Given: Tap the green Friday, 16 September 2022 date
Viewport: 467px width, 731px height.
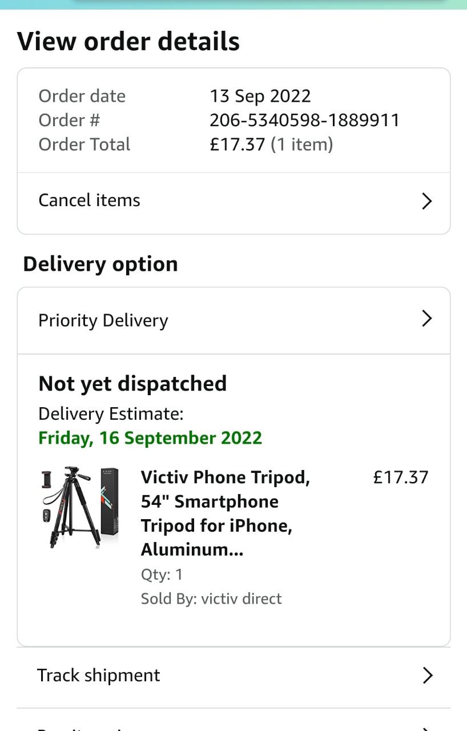Looking at the screenshot, I should point(150,438).
